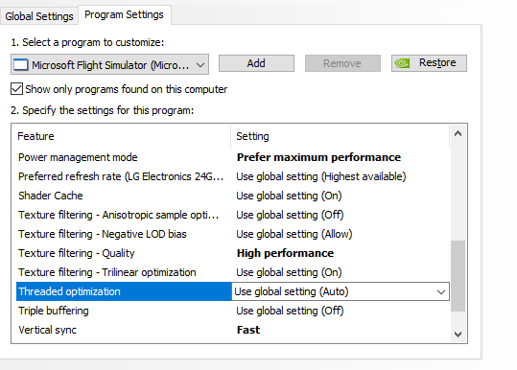Click the Feature column header
This screenshot has width=517, height=370.
[x=35, y=136]
